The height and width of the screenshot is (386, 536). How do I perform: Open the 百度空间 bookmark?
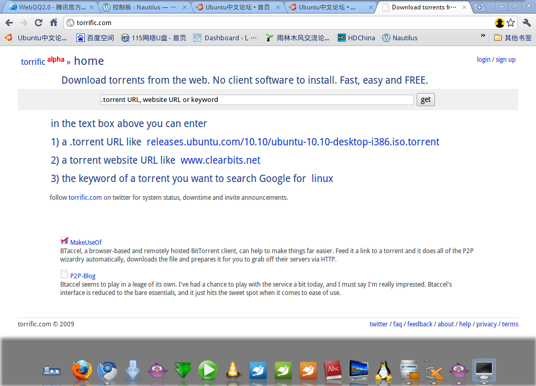tap(95, 38)
